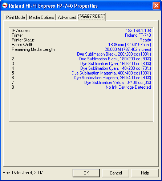This screenshot has width=162, height=181.
Task: Select slot 1 Dye Sublimation Black 200/200 entry
Action: tap(114, 54)
